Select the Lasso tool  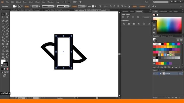point(7,17)
